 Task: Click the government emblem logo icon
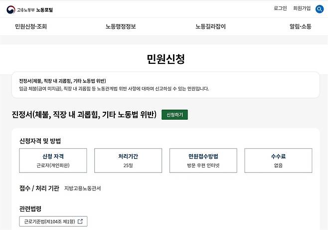point(10,9)
